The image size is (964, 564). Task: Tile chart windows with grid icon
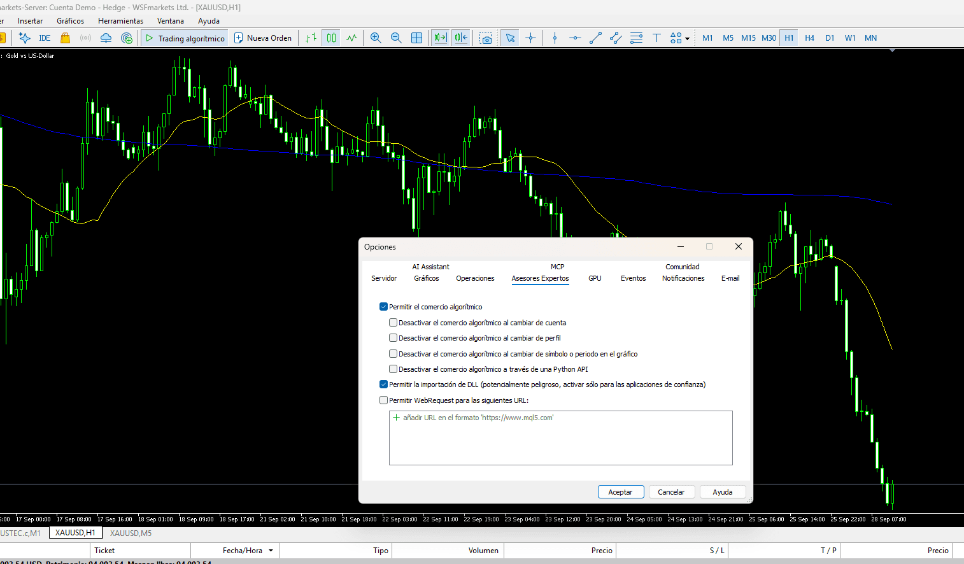point(416,38)
